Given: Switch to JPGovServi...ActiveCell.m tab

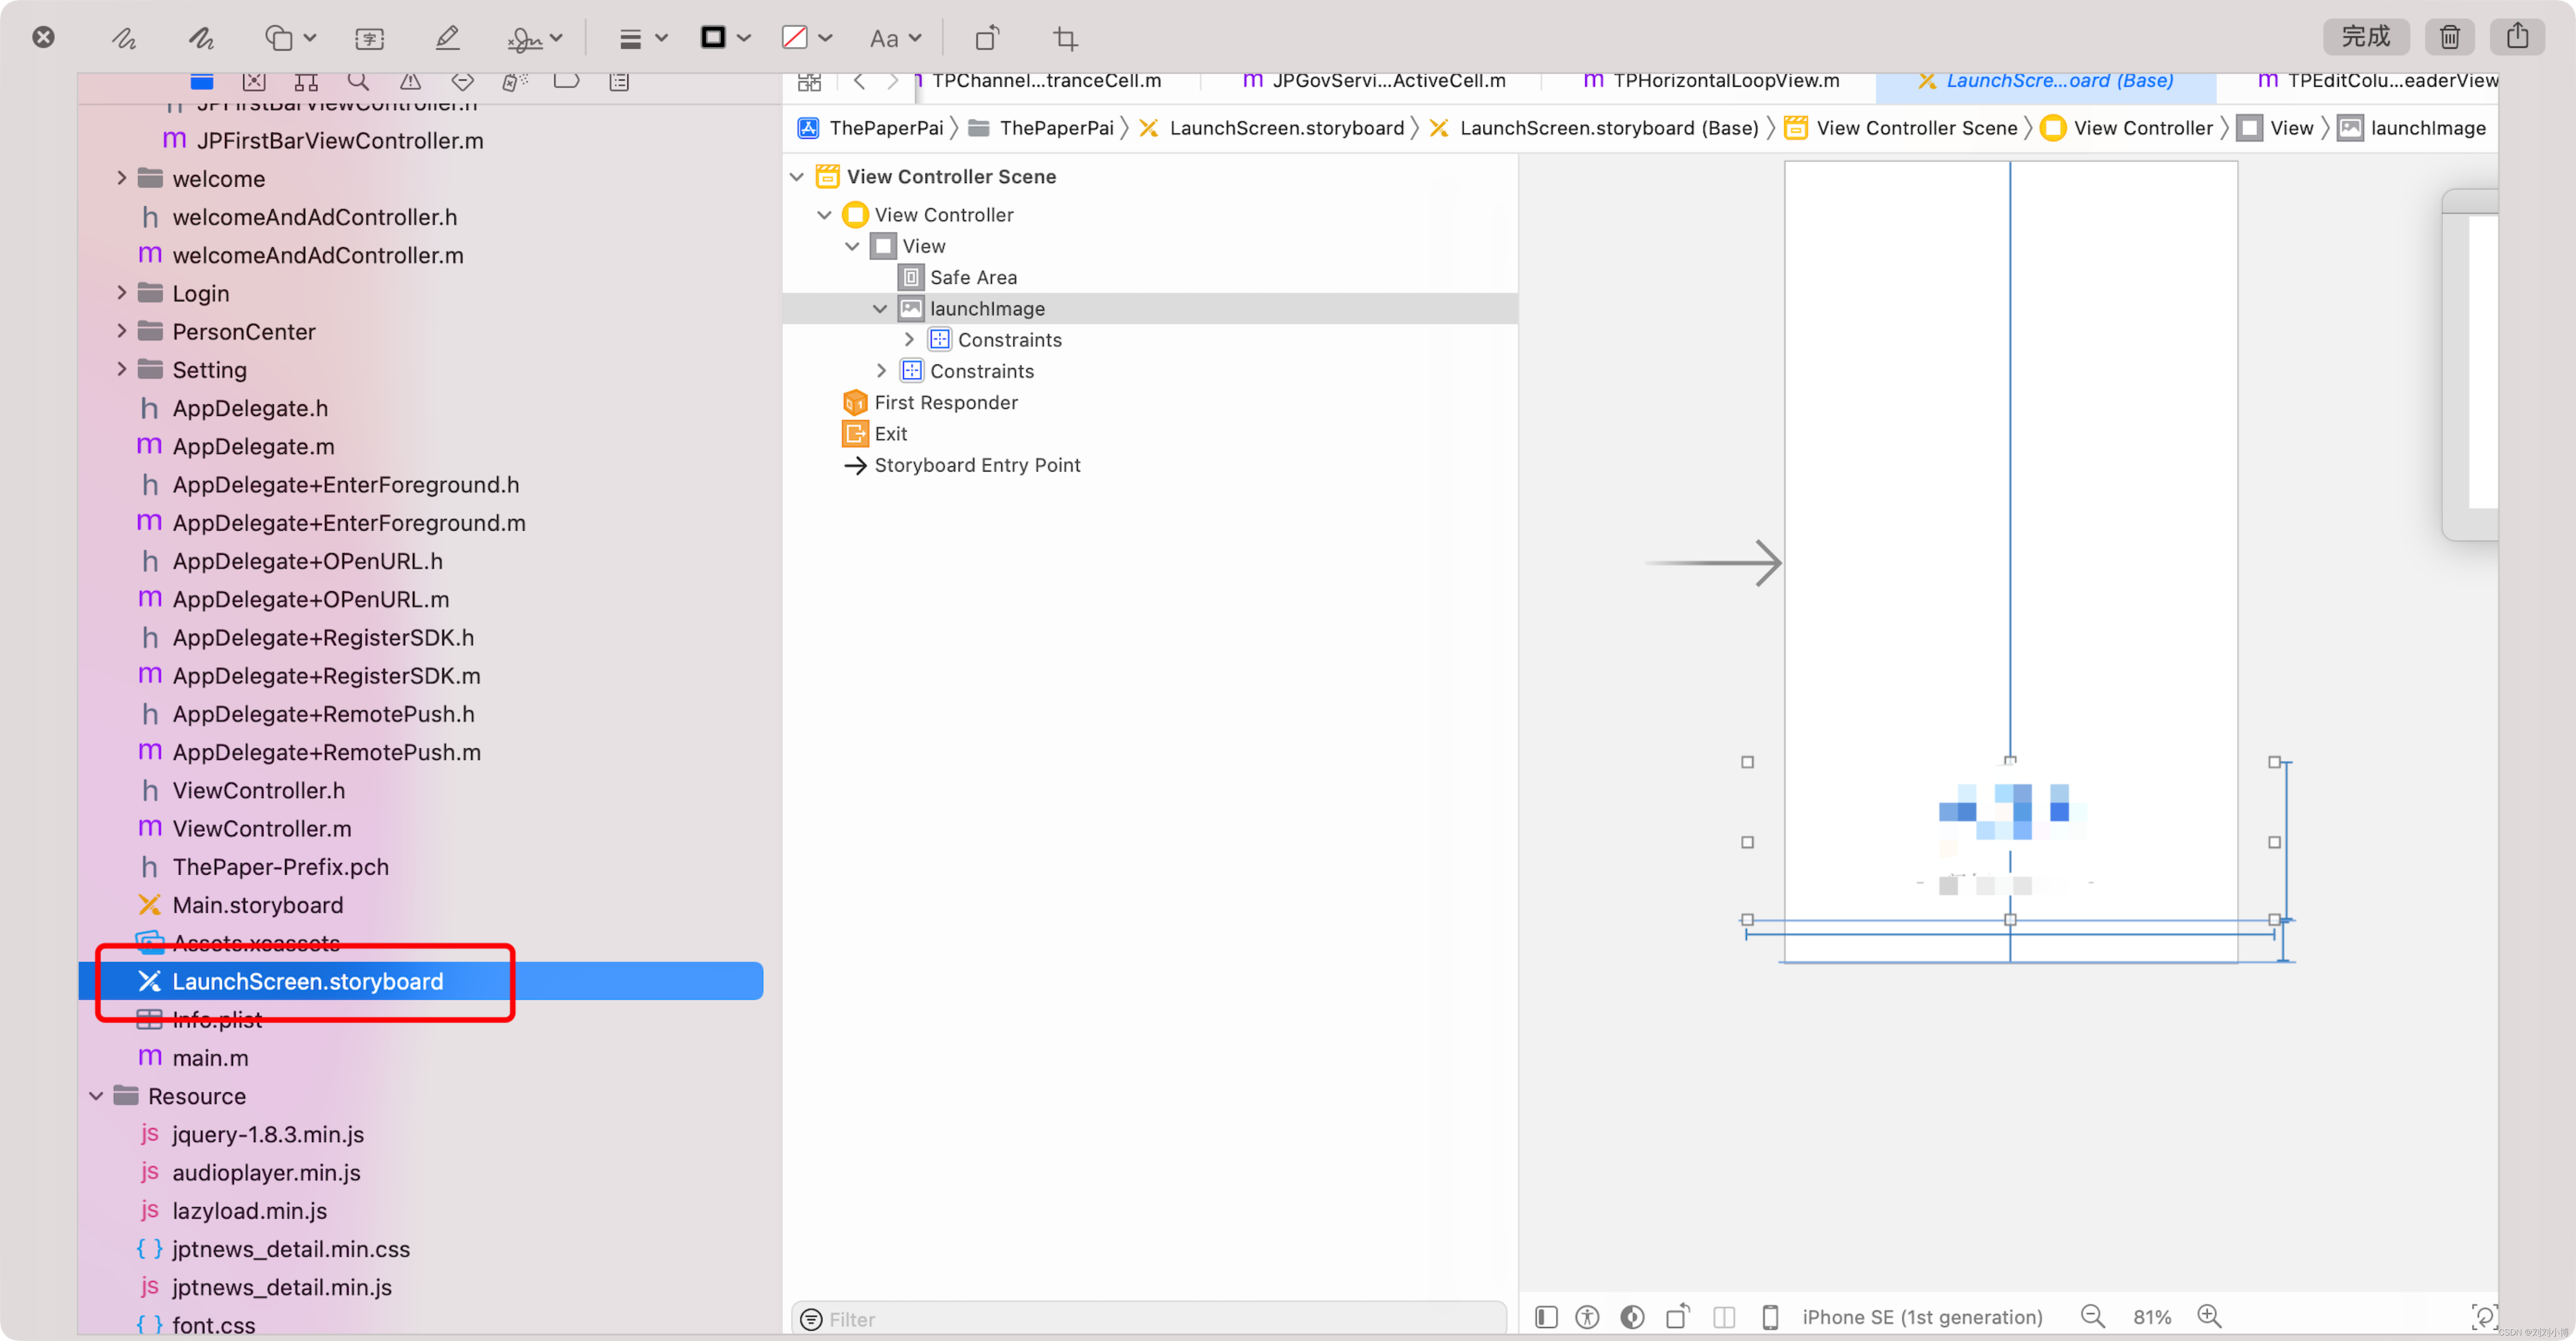Looking at the screenshot, I should [x=1373, y=81].
